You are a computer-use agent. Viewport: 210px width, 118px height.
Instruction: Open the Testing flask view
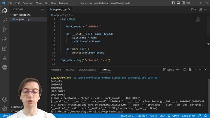[5, 58]
